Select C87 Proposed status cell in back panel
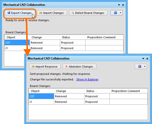 73,43
